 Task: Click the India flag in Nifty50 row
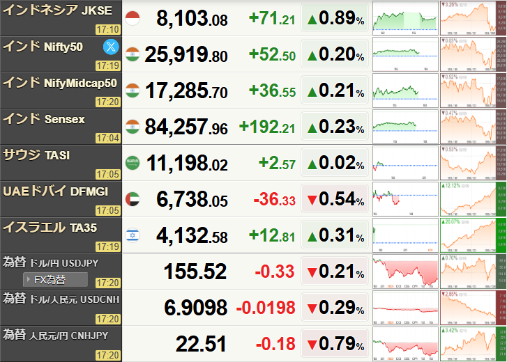tap(133, 54)
